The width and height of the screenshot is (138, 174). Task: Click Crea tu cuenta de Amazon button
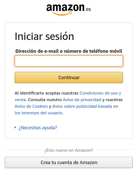point(69,162)
